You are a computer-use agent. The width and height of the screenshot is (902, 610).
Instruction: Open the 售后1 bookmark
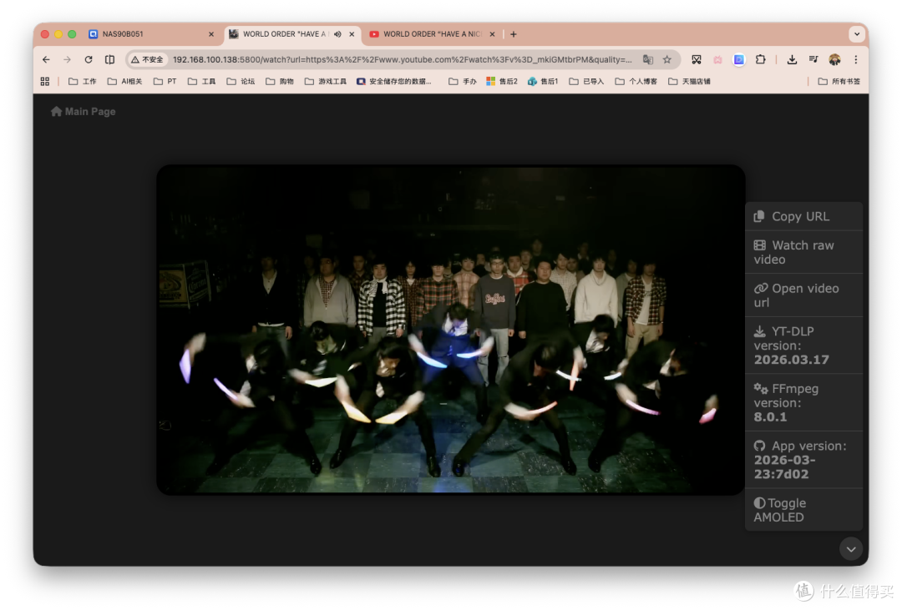coord(543,81)
